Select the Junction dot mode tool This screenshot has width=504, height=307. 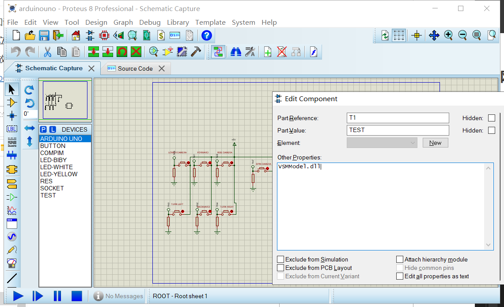point(12,116)
